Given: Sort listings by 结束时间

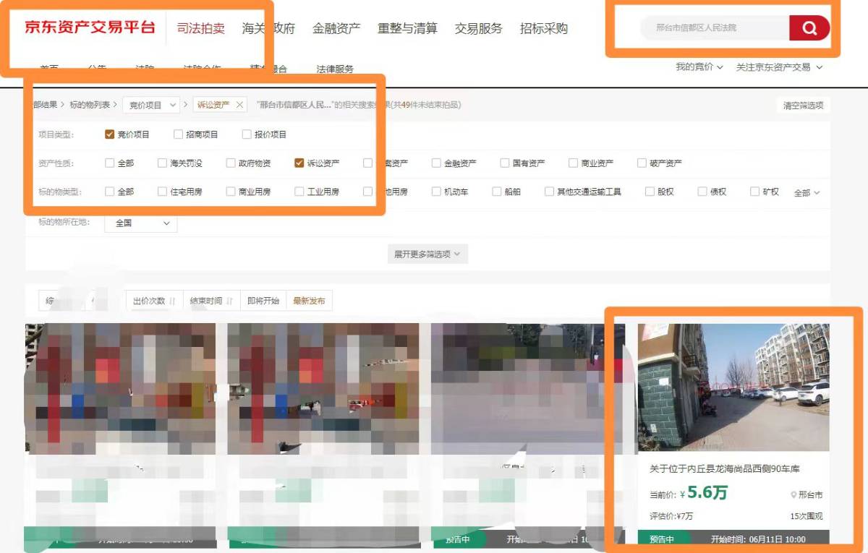Looking at the screenshot, I should click(x=211, y=301).
